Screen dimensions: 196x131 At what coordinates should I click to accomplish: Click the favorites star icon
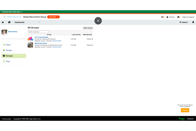tap(3, 22)
